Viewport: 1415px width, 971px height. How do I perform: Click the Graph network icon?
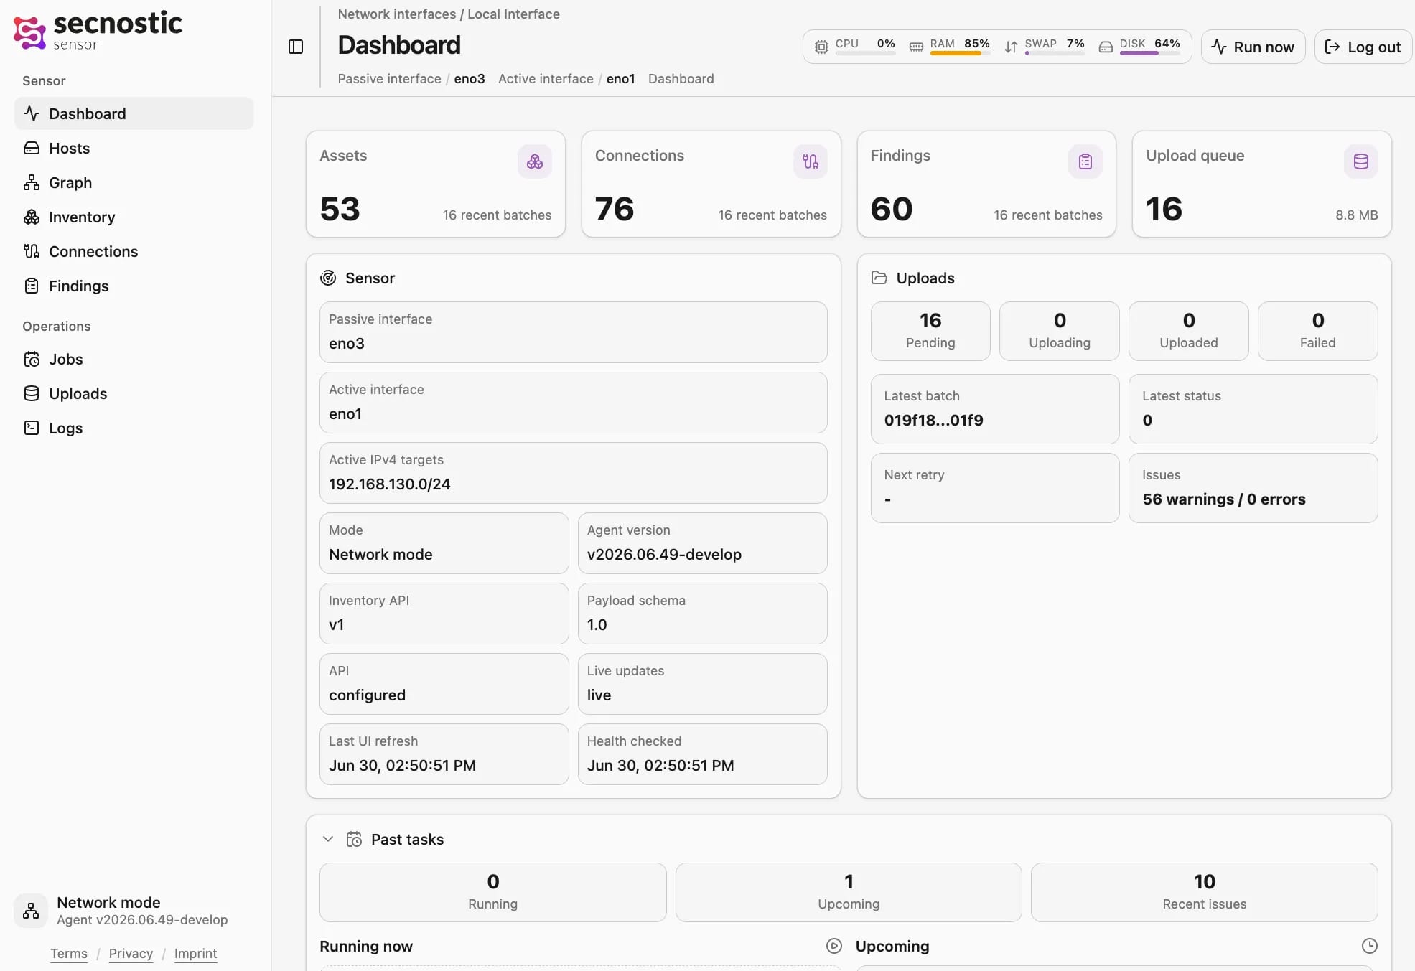(x=32, y=182)
